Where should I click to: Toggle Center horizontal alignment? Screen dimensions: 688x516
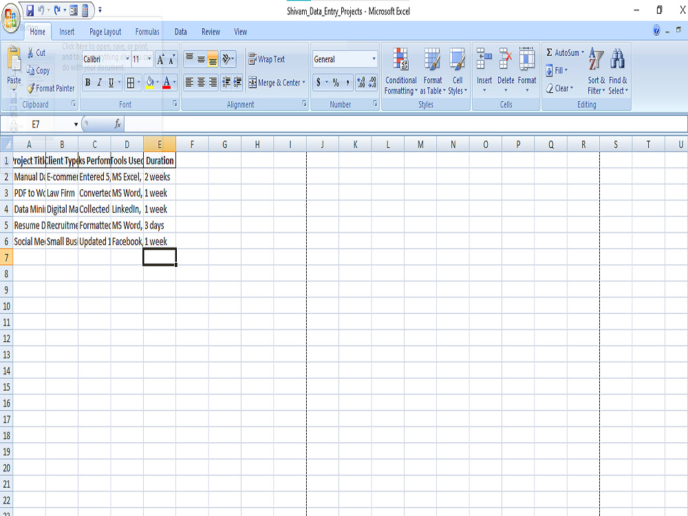click(201, 82)
